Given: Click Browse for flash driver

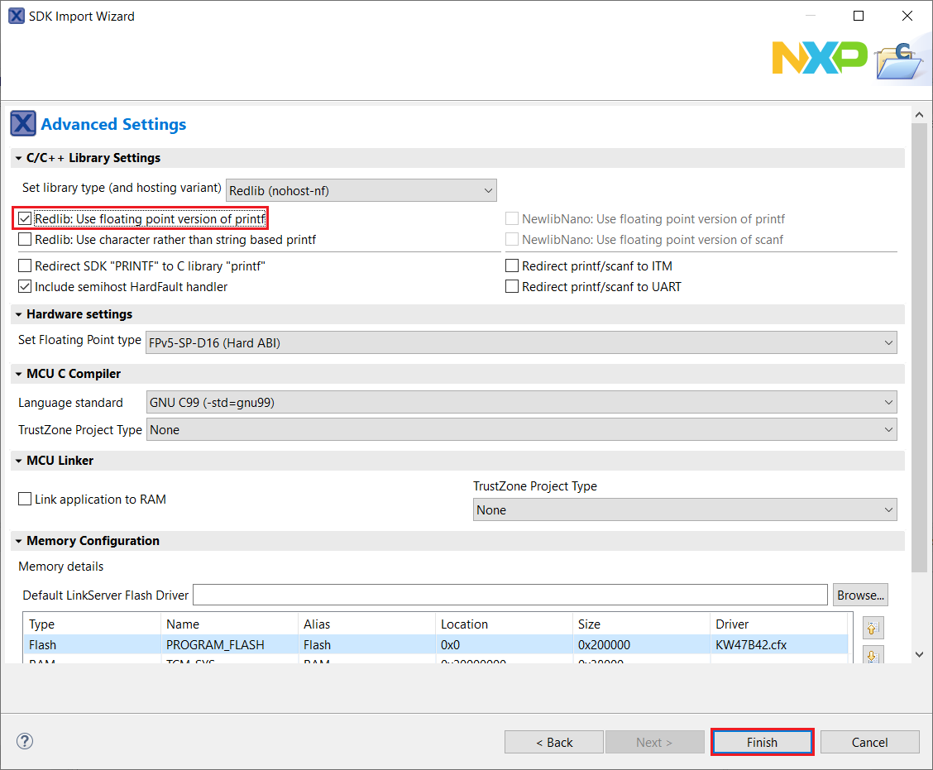Looking at the screenshot, I should 860,595.
